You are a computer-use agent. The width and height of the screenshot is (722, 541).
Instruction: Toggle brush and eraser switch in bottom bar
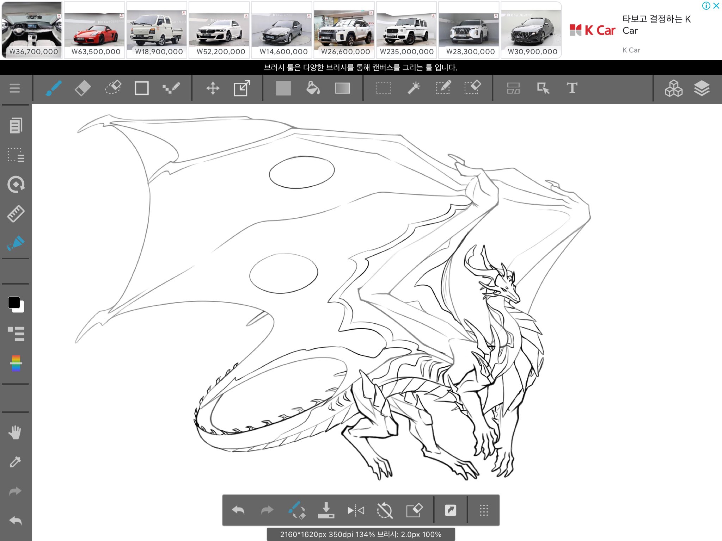pos(296,510)
